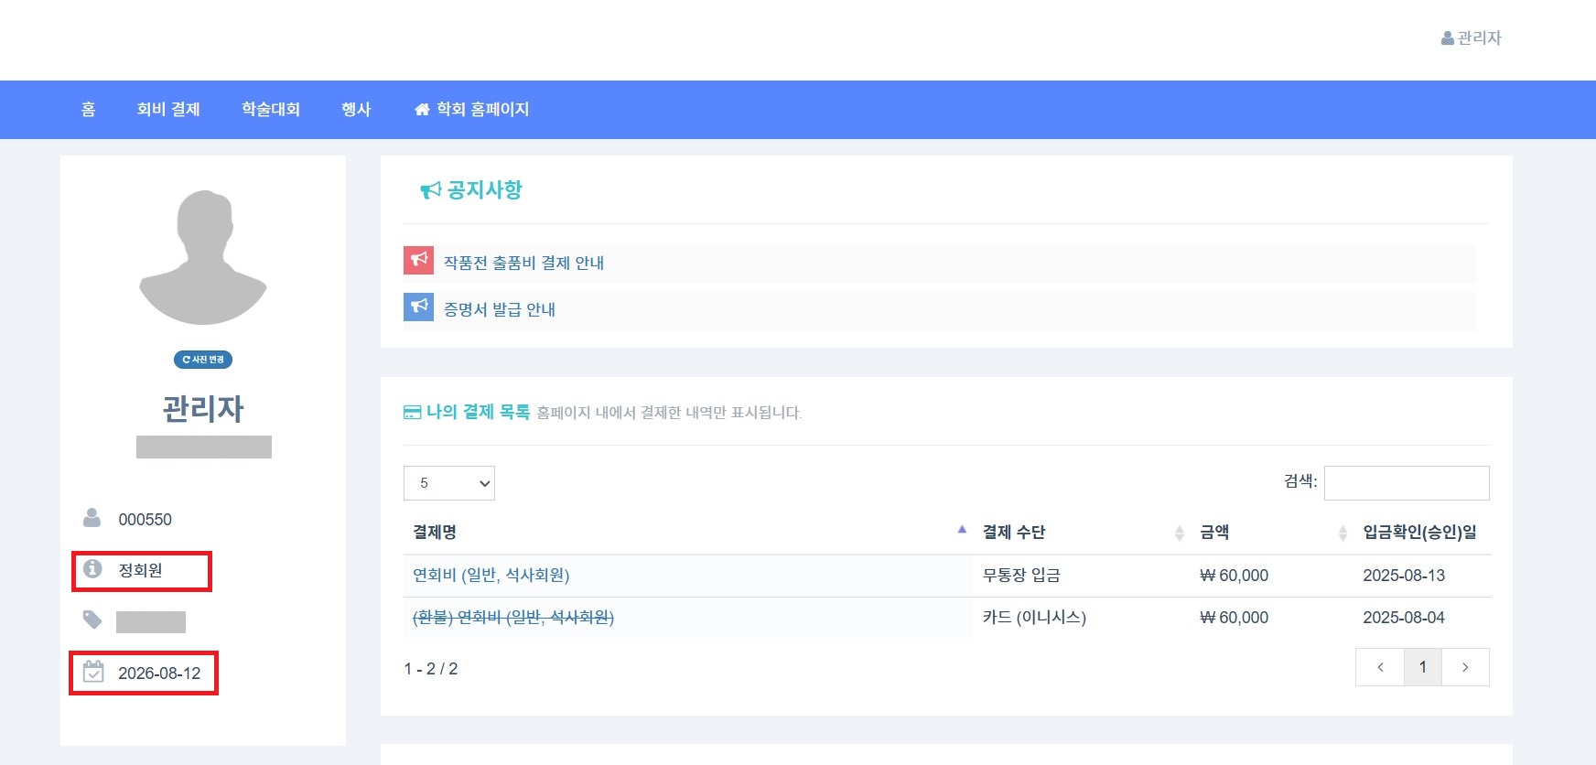This screenshot has width=1596, height=765.
Task: Go to next page of payment list
Action: click(1465, 667)
